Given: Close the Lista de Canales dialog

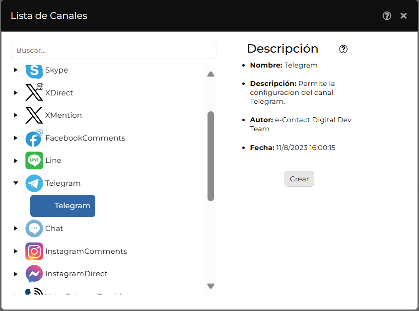Looking at the screenshot, I should (404, 16).
